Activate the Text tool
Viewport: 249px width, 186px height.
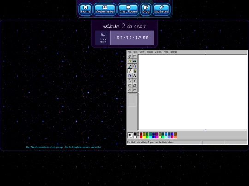point(135,76)
